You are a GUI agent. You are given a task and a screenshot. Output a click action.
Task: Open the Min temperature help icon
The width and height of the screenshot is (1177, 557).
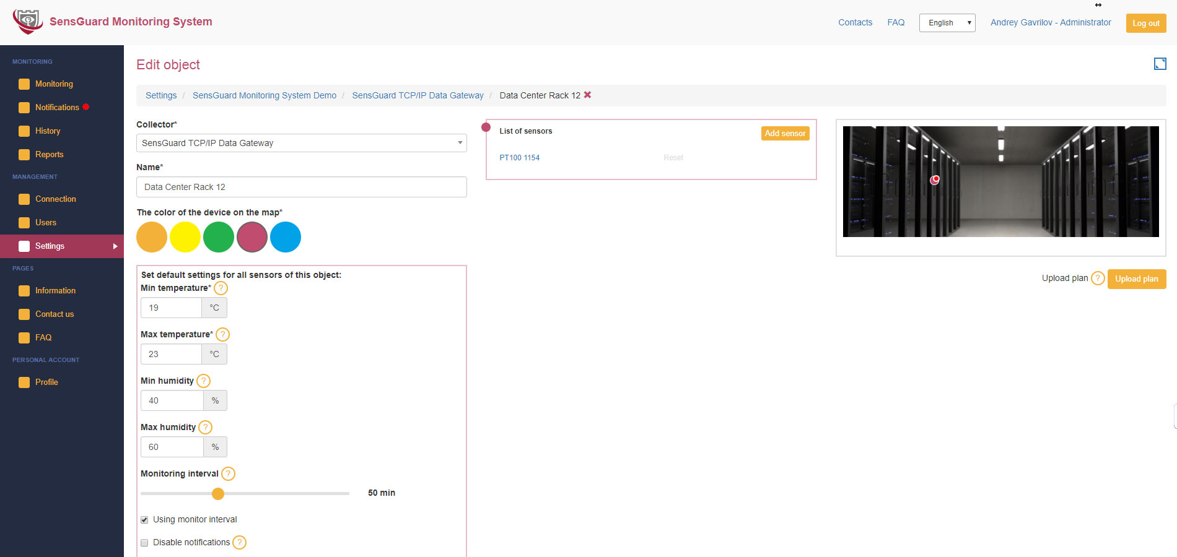pos(221,288)
